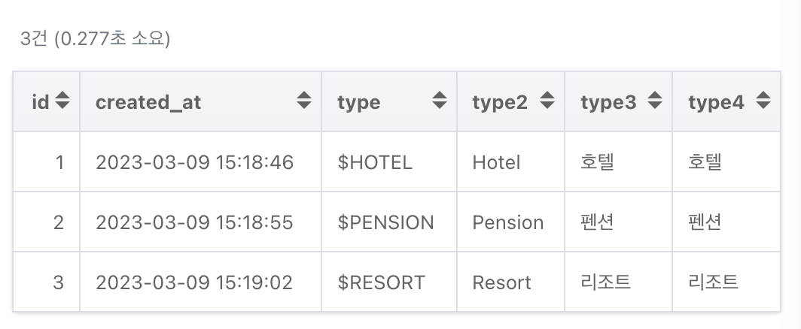Select the Resort type2 cell

point(501,282)
